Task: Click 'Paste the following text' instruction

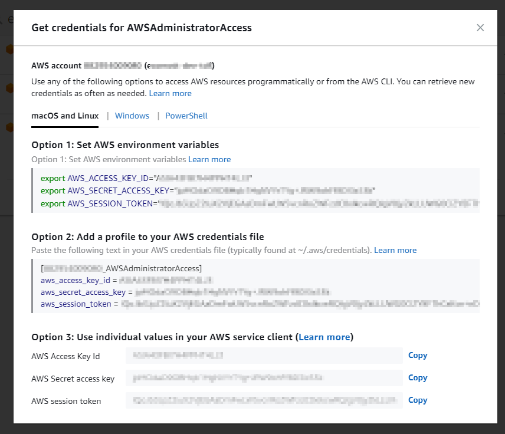Action: (201, 250)
